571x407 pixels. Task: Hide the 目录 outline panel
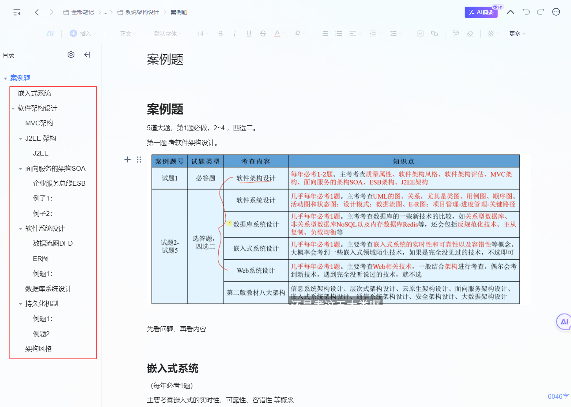click(87, 55)
